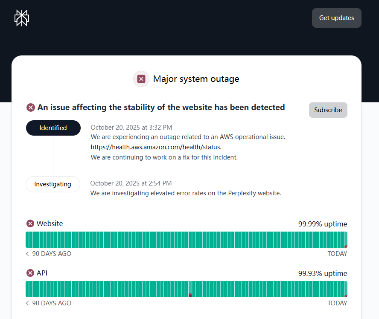Click 'We are experiencing an outage related to AWS' text
Image resolution: width=379 pixels, height=319 pixels.
click(188, 136)
